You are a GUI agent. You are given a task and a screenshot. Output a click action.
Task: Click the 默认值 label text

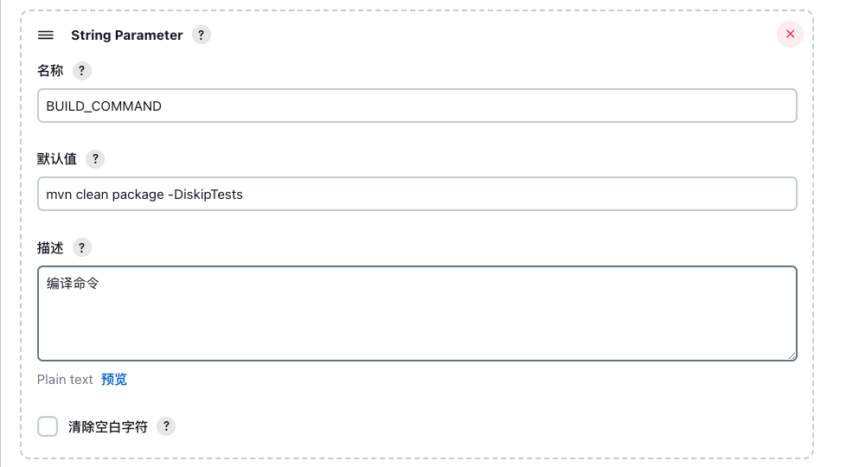pos(56,159)
